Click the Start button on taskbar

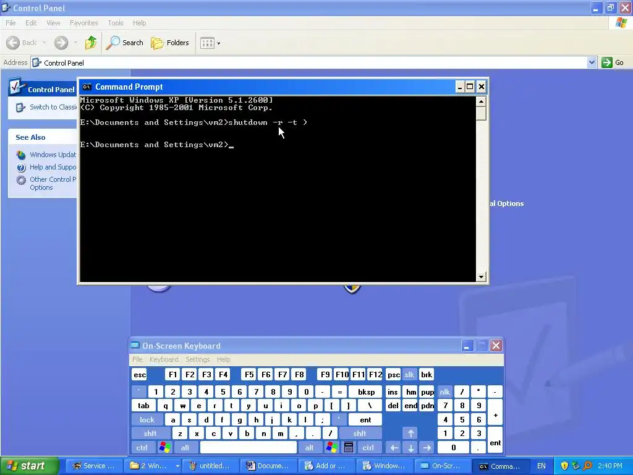[x=30, y=466]
